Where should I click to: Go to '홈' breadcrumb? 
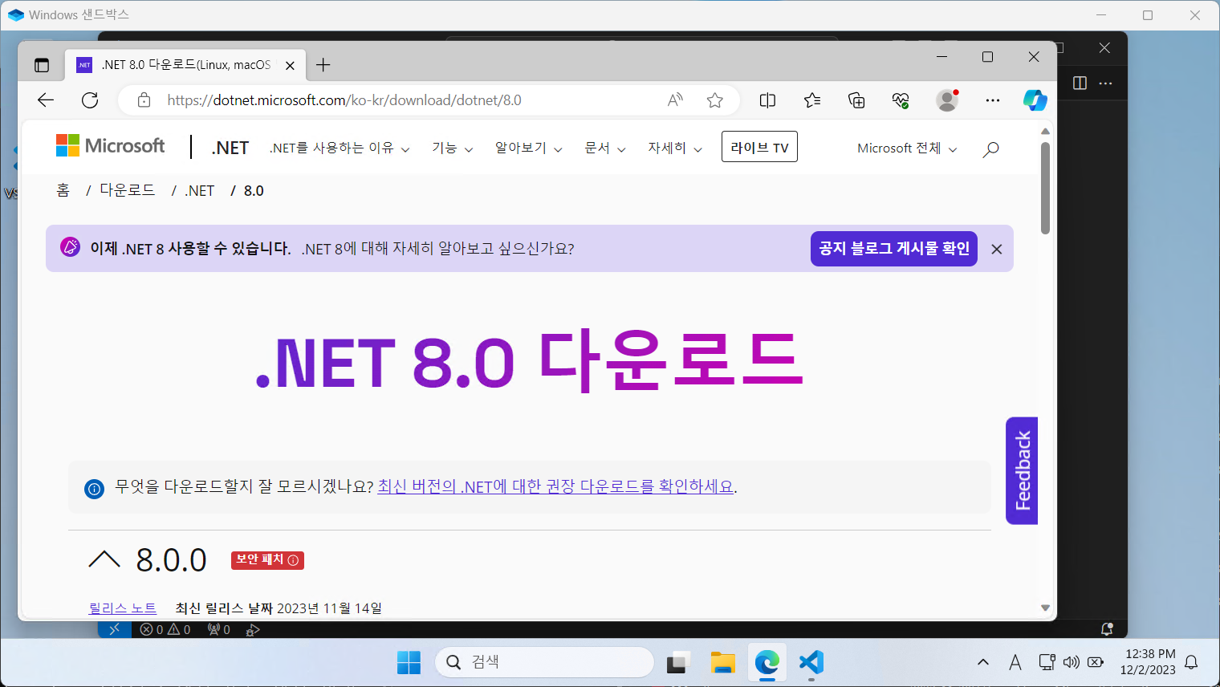coord(63,190)
